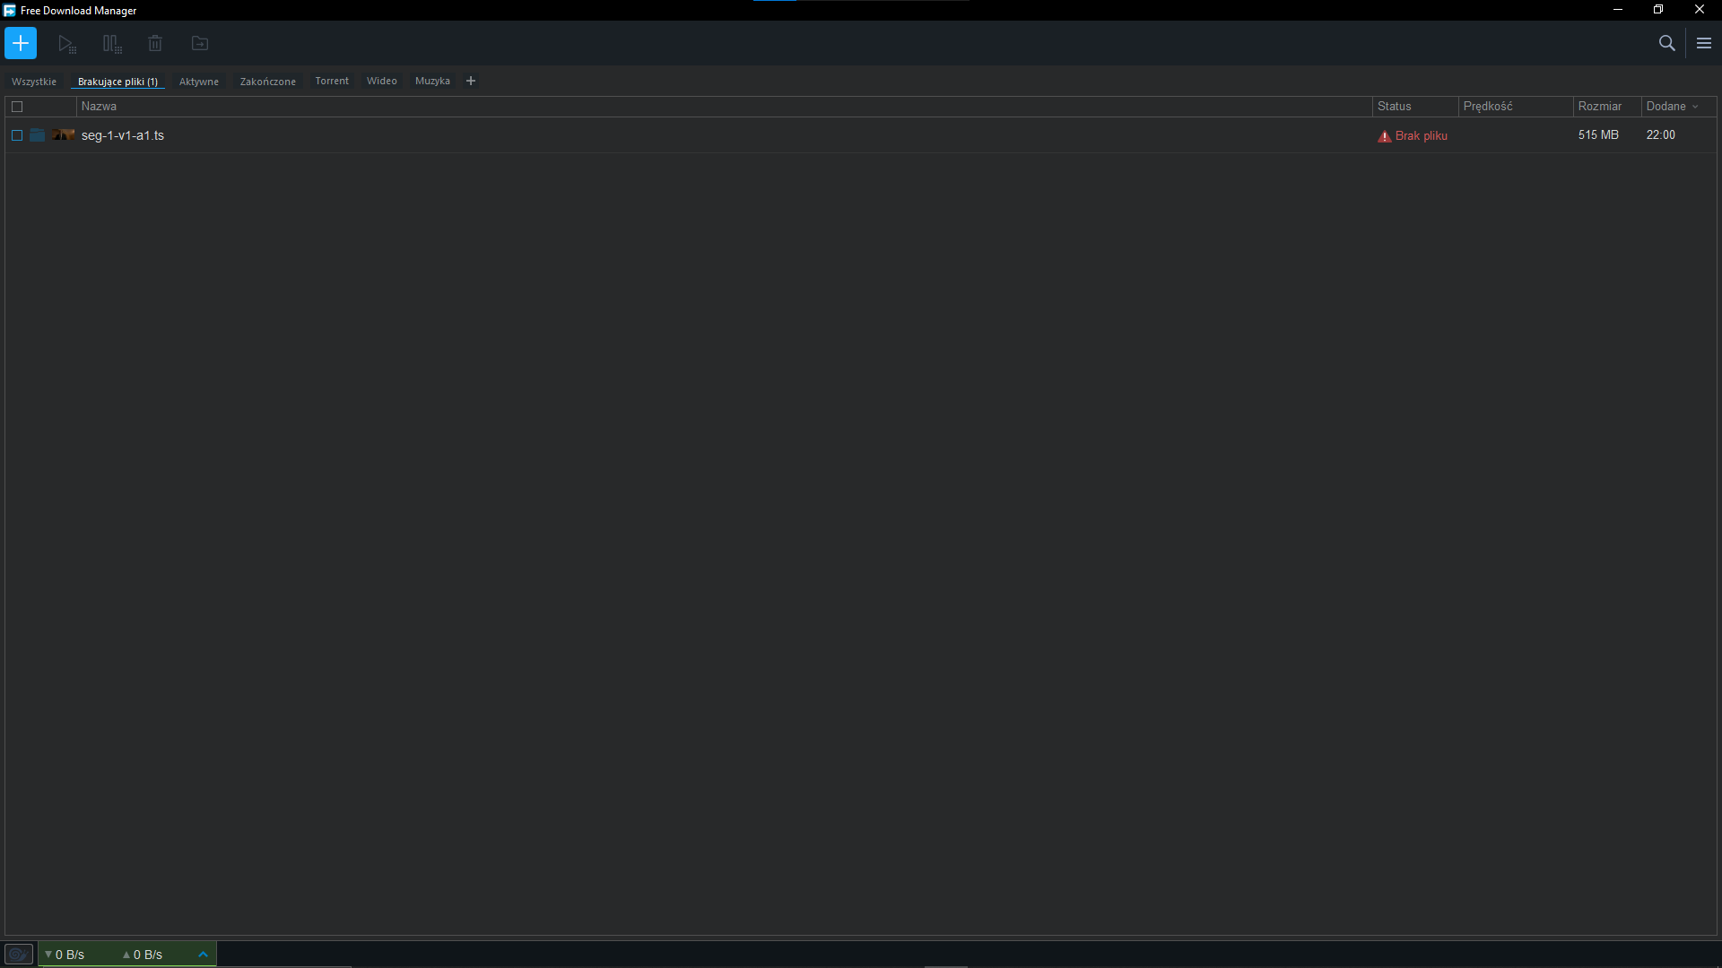
Task: Add a new tag with the plus after Muzyka
Action: (471, 82)
